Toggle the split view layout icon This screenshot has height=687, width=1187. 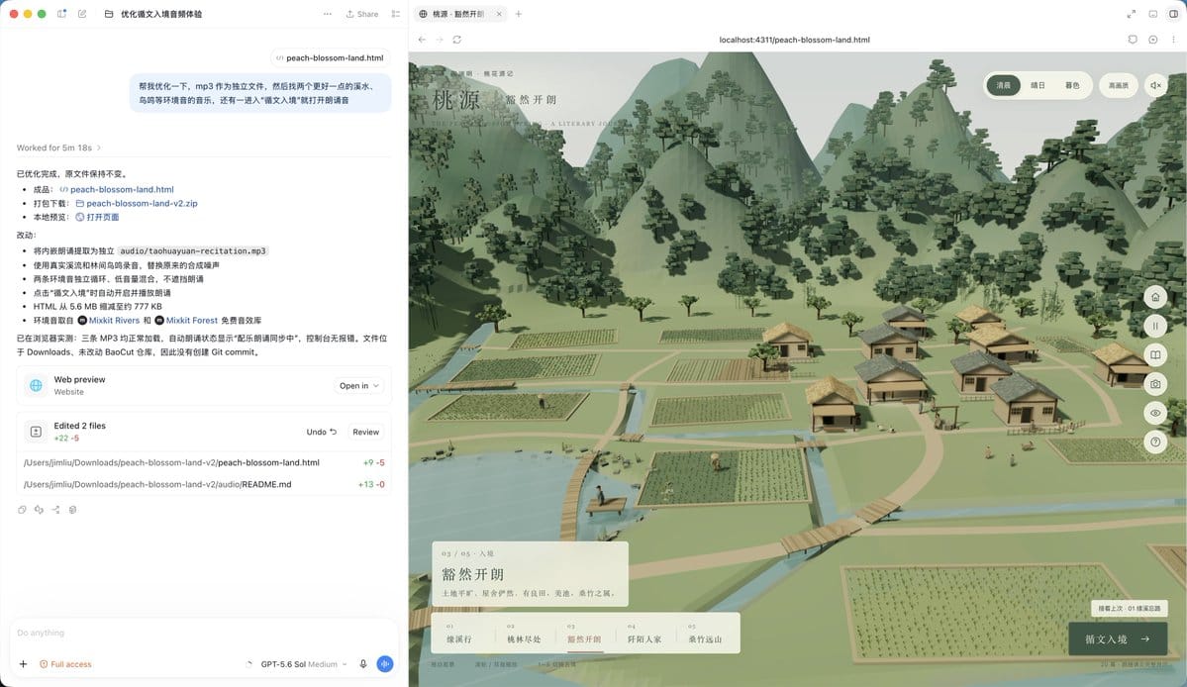pos(1173,14)
